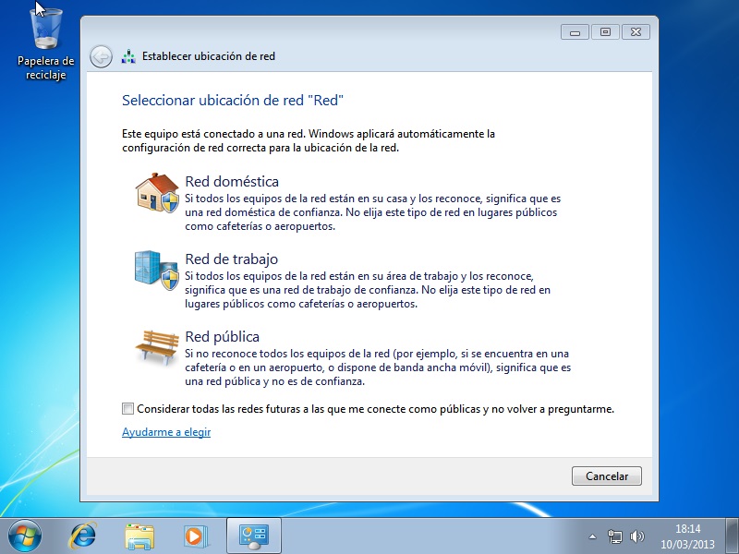Open the Ayudarme a elegir link
739x554 pixels.
166,432
